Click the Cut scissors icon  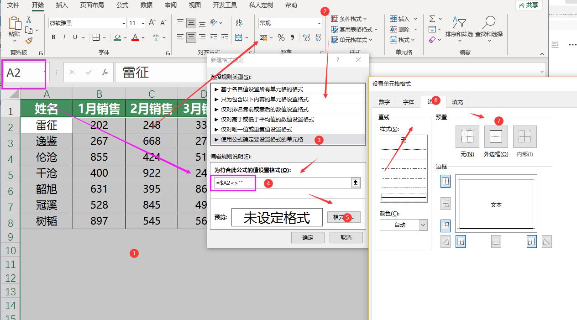pos(29,20)
